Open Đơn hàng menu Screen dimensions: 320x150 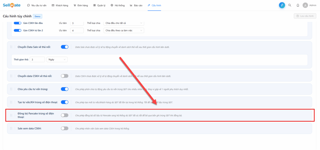point(81,6)
